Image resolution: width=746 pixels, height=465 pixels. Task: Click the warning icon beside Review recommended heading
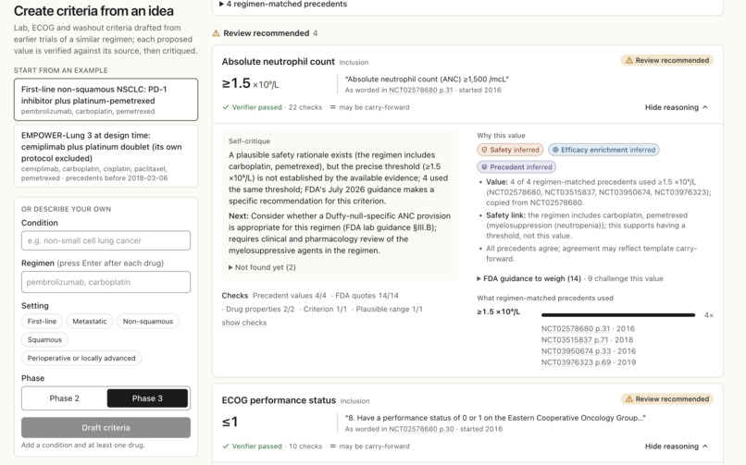point(216,33)
